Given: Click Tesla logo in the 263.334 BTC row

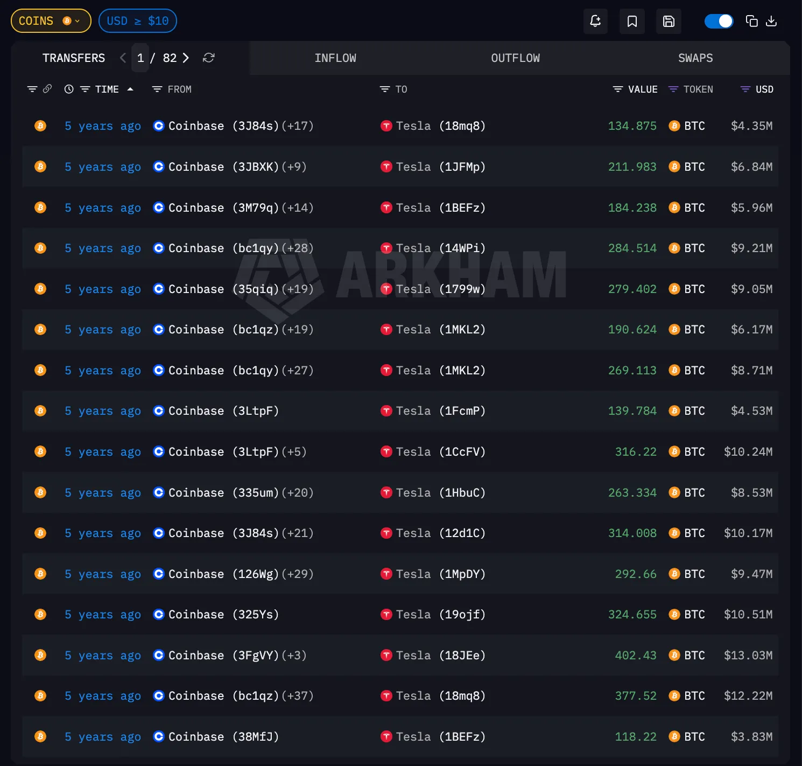Looking at the screenshot, I should [x=386, y=492].
